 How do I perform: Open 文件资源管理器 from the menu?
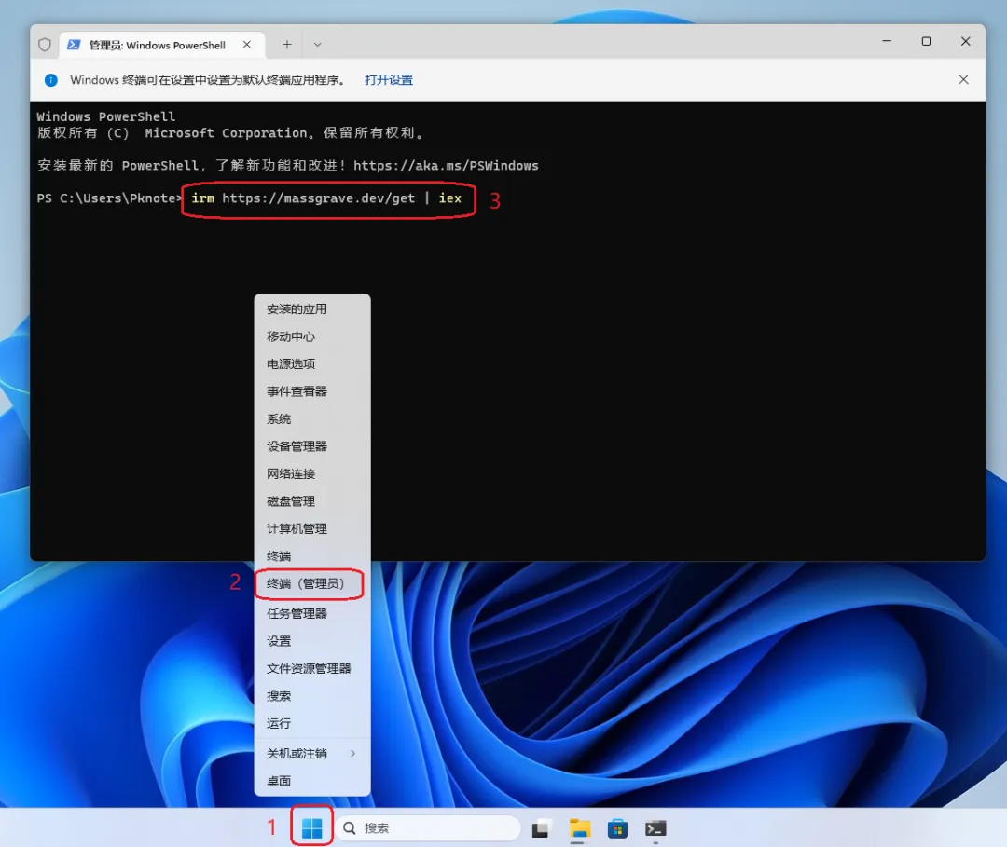click(312, 669)
